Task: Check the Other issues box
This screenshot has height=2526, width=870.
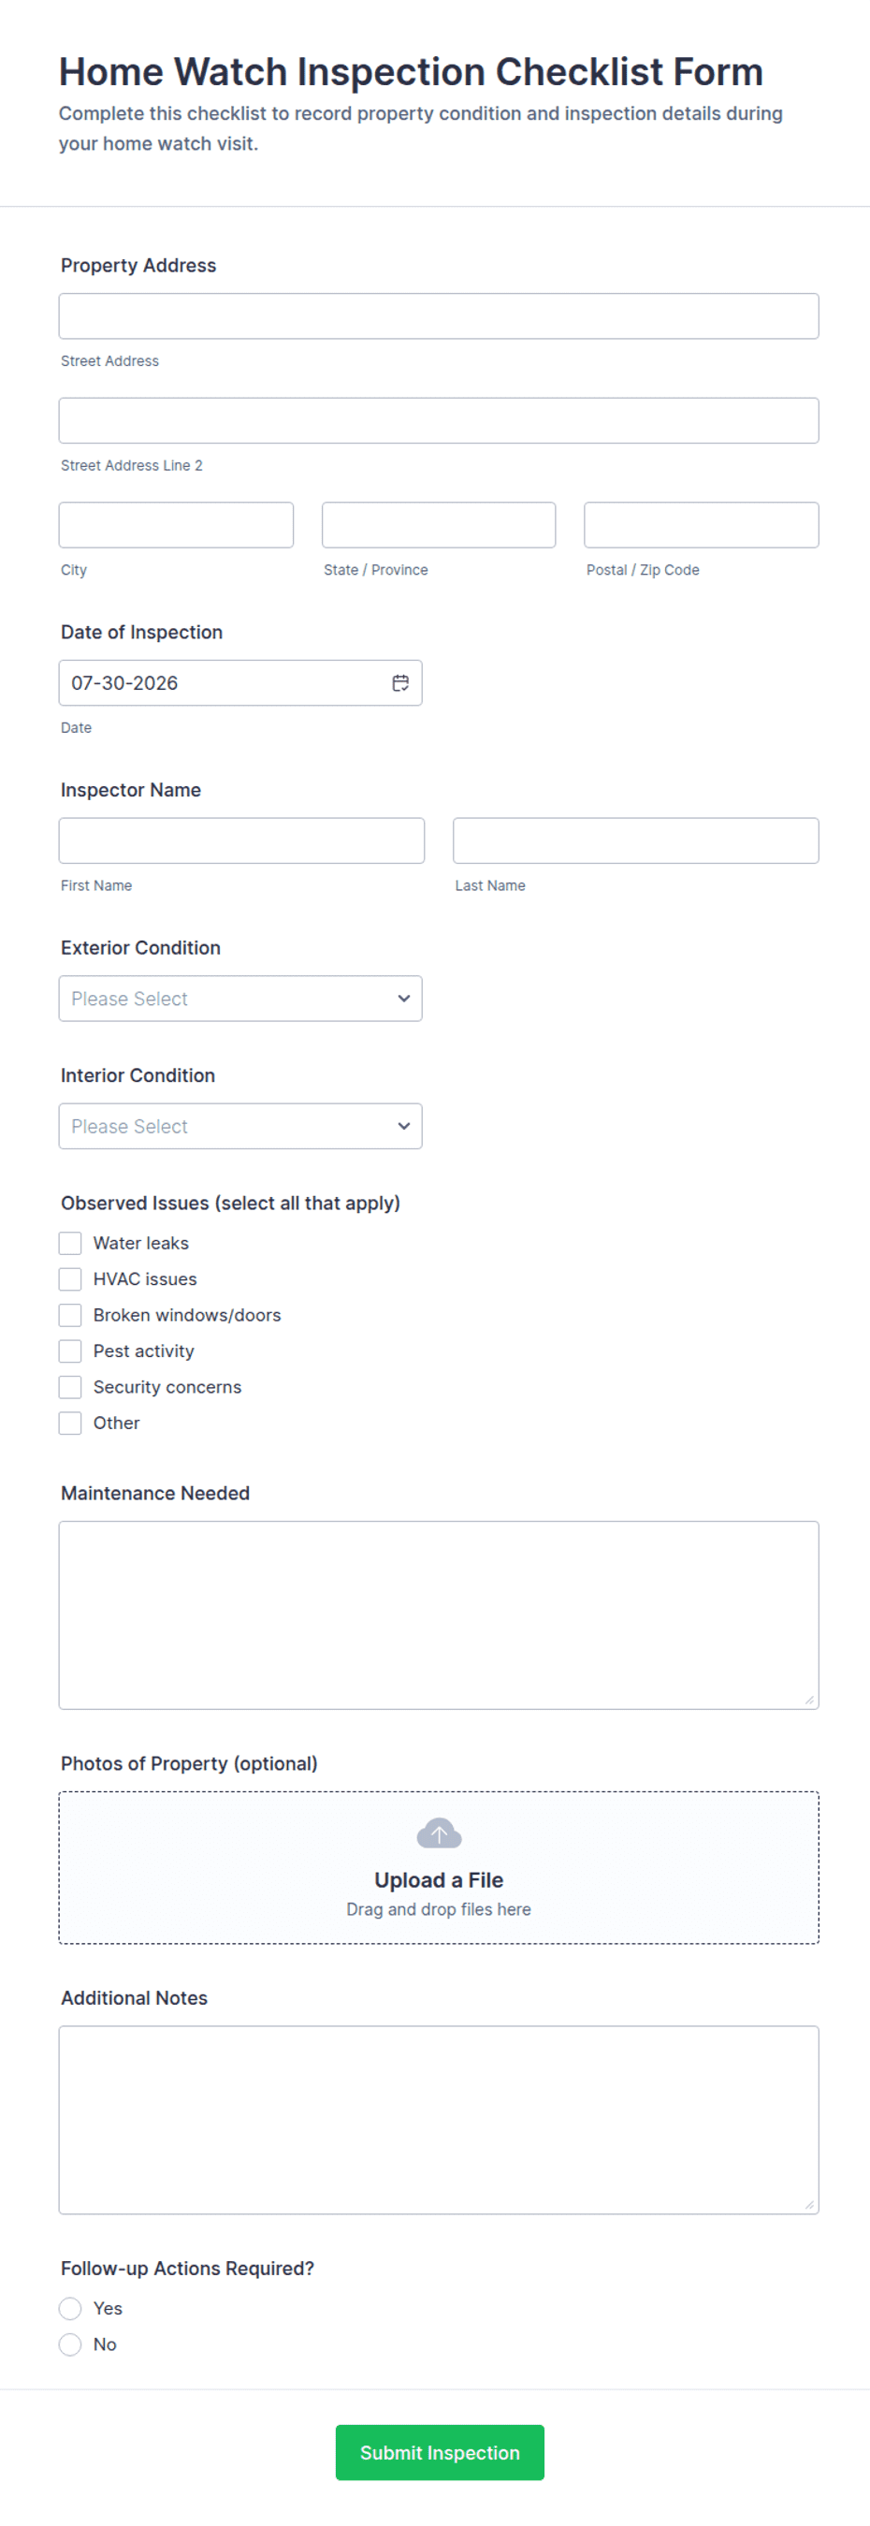Action: (69, 1423)
